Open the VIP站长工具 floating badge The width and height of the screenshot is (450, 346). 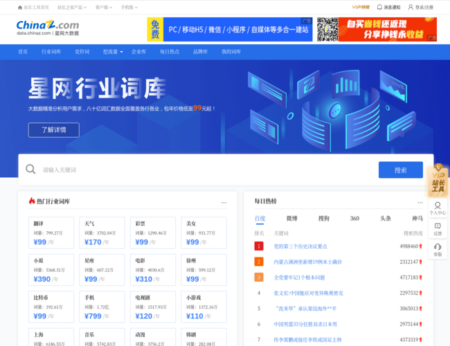[438, 180]
